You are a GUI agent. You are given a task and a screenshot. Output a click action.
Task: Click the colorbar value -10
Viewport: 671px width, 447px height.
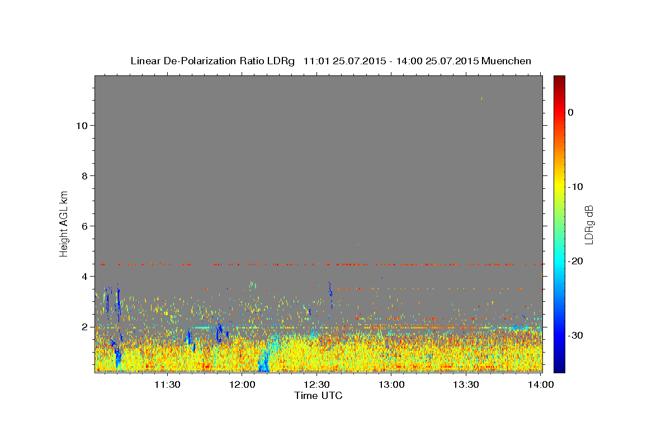point(577,187)
